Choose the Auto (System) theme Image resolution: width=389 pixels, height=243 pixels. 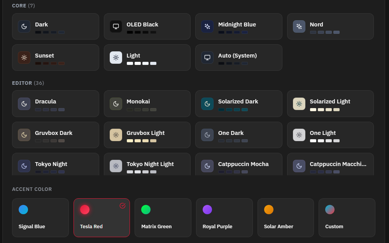click(x=239, y=58)
